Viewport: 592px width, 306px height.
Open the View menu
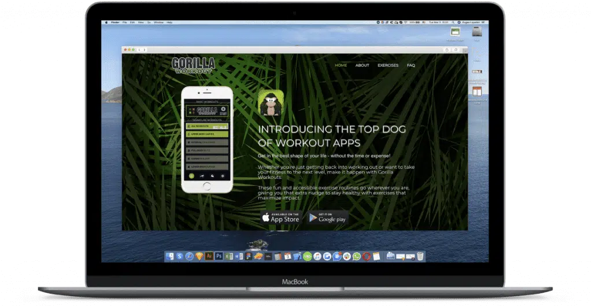[141, 23]
